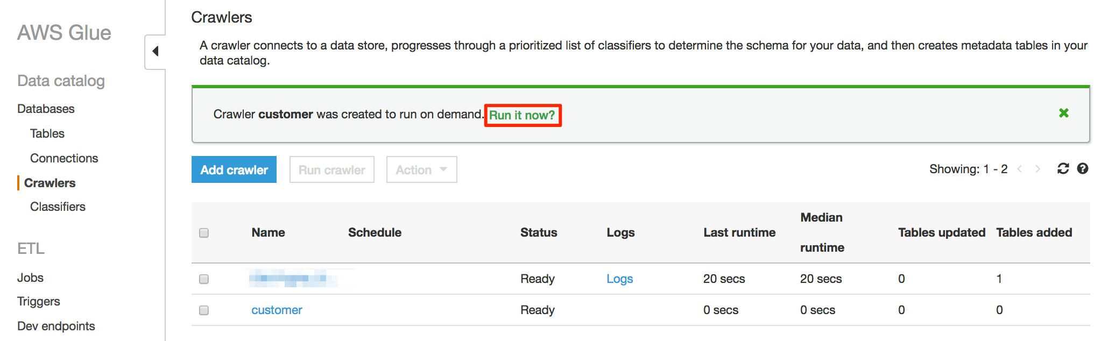Toggle the select-all crawlers checkbox

pyautogui.click(x=204, y=233)
